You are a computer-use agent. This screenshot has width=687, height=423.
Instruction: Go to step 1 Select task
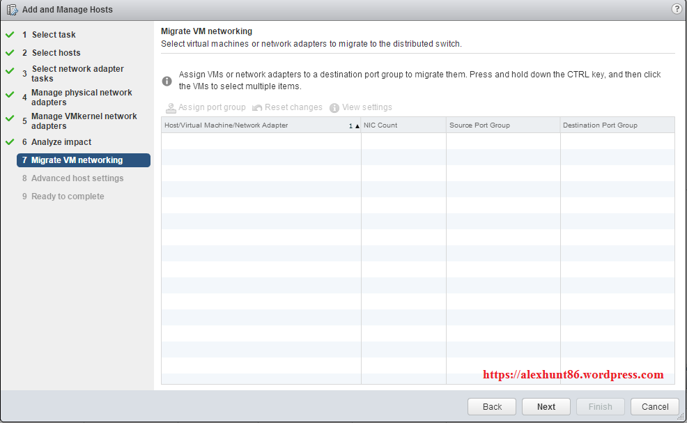pos(54,35)
